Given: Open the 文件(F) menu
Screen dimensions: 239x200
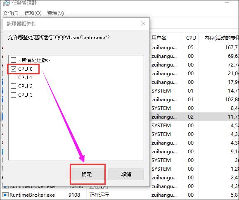Looking at the screenshot, I should pyautogui.click(x=11, y=13).
